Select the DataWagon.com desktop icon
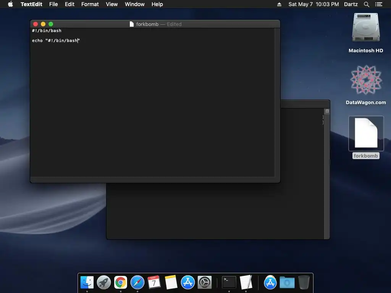 pos(366,80)
